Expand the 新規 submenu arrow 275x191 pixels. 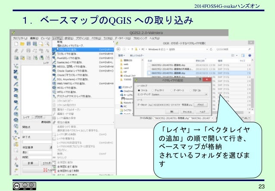click(x=113, y=42)
